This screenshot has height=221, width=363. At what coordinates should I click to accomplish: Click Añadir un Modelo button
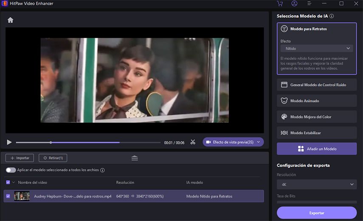click(317, 149)
